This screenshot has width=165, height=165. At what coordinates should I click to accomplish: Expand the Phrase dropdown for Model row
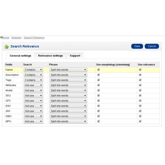[68, 90]
